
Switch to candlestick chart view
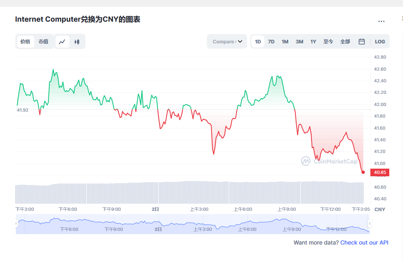pyautogui.click(x=77, y=42)
